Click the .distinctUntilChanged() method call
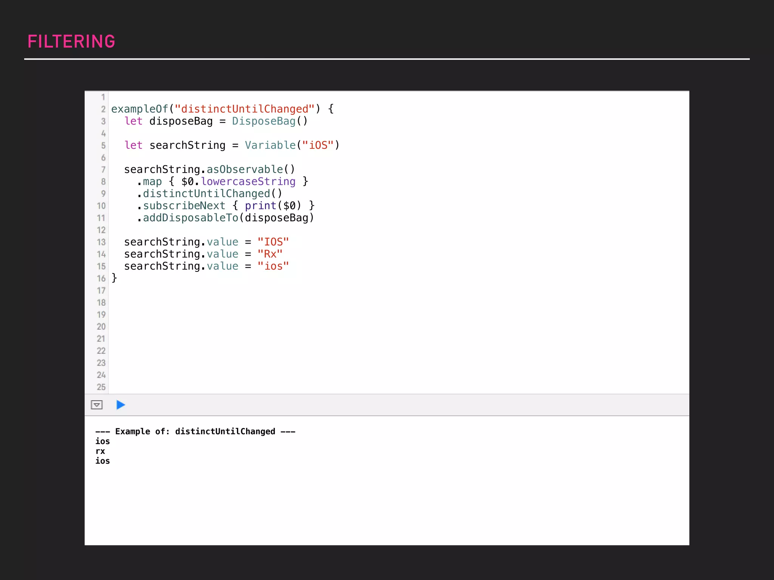The width and height of the screenshot is (774, 580). (x=209, y=194)
